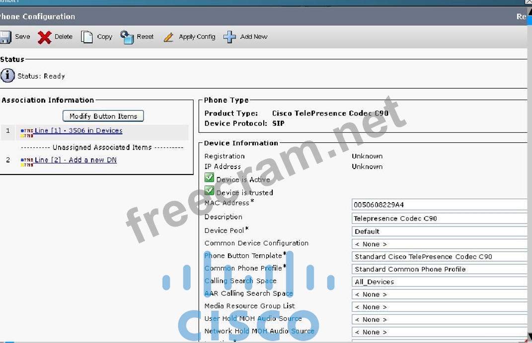Select the Media Resource Group List dropdown

pos(440,307)
